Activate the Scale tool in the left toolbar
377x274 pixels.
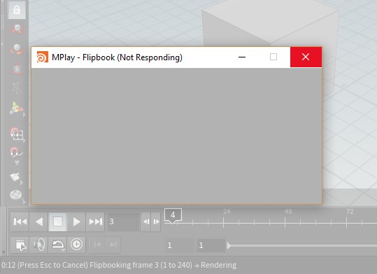pos(17,69)
